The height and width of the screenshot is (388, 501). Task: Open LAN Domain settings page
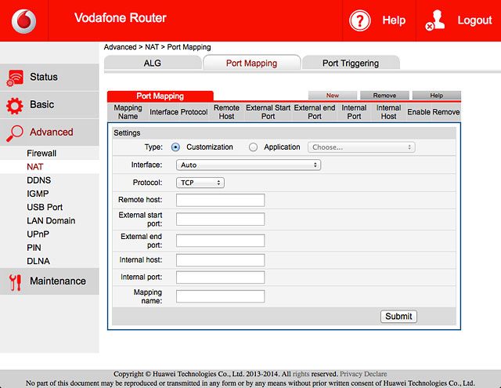click(x=51, y=221)
